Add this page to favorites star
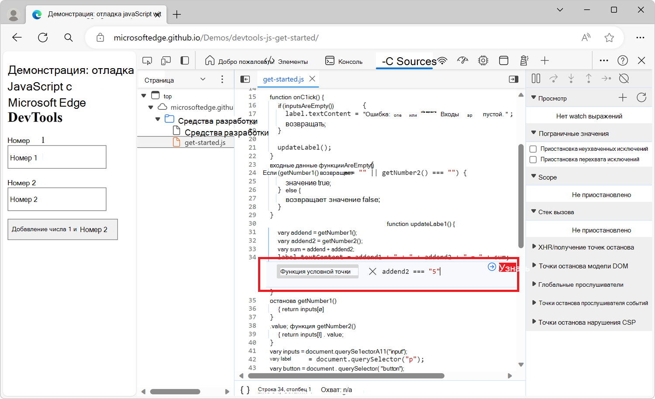 tap(609, 38)
